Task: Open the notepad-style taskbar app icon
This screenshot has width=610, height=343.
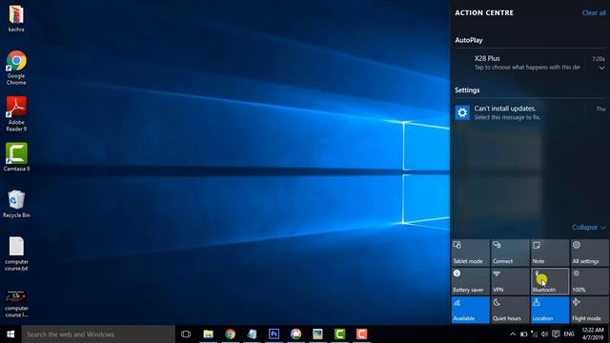Action: pyautogui.click(x=252, y=334)
